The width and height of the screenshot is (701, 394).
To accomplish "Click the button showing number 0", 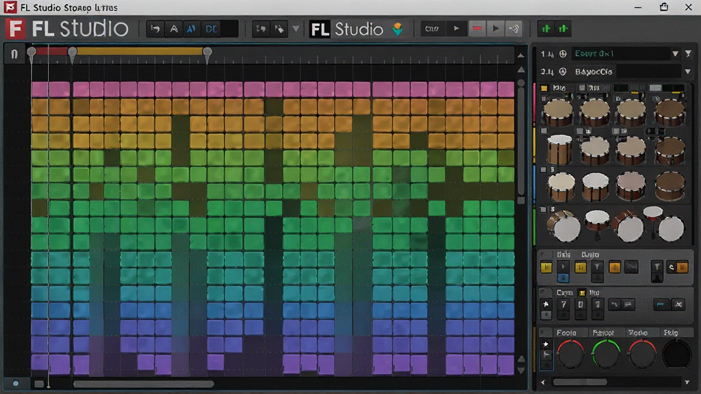I will [581, 304].
